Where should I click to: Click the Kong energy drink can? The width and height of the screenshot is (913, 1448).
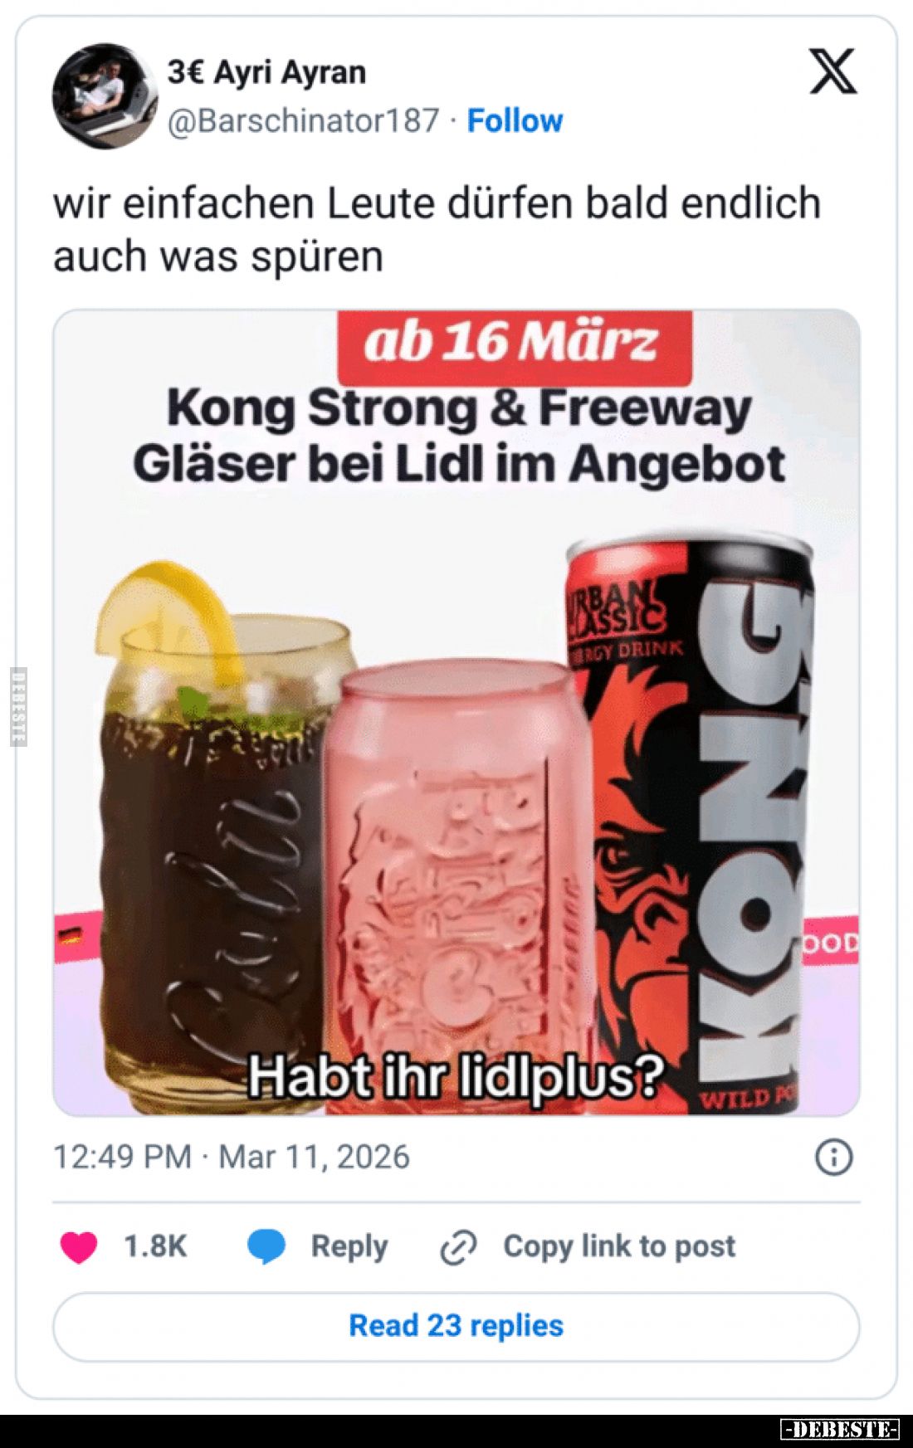point(689,826)
